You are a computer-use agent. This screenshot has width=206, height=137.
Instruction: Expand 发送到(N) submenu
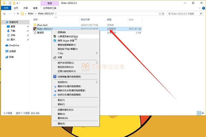point(76,82)
